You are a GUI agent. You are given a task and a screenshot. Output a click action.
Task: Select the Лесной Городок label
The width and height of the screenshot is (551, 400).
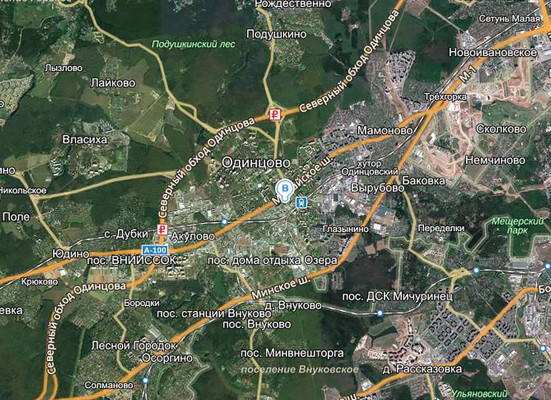click(x=133, y=346)
